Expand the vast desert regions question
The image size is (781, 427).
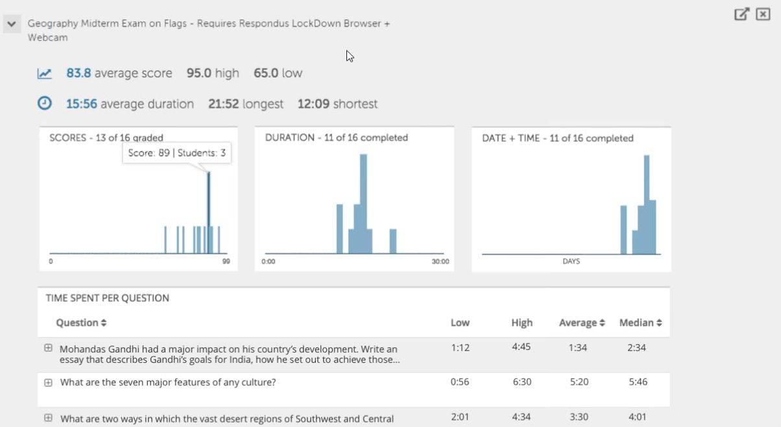[x=48, y=418]
